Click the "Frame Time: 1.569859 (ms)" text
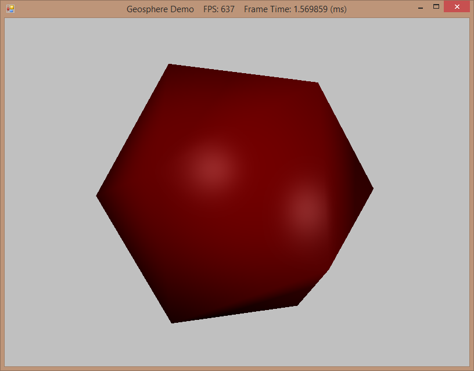The image size is (474, 371). click(295, 9)
